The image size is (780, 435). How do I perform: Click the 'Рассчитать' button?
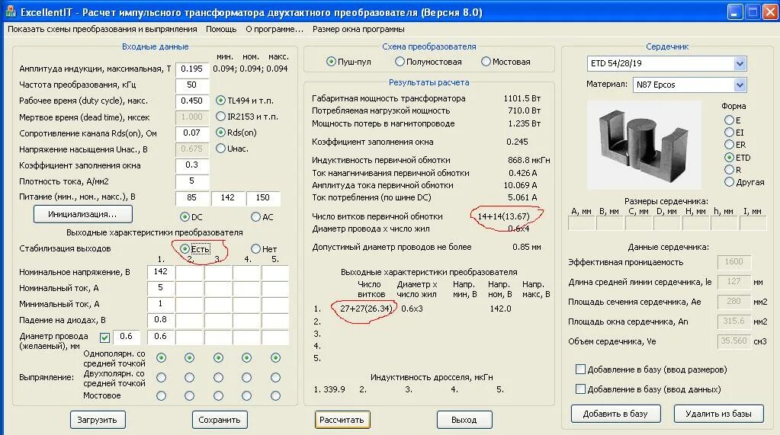(342, 420)
